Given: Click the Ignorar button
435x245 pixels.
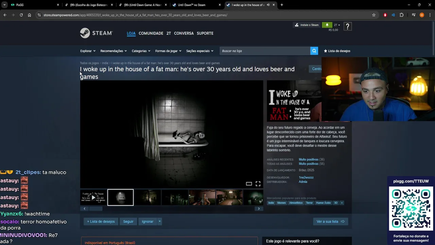Looking at the screenshot, I should [x=147, y=222].
